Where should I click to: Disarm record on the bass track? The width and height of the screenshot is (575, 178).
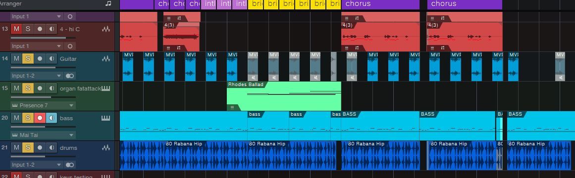coord(40,118)
